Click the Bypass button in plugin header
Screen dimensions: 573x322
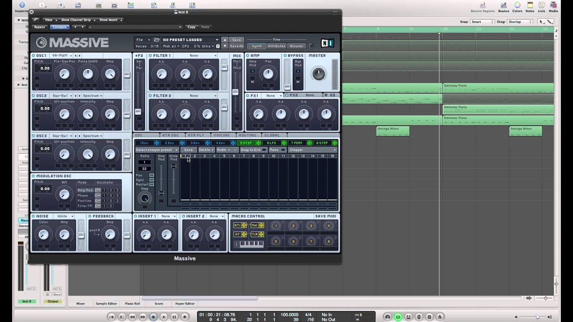click(x=39, y=27)
